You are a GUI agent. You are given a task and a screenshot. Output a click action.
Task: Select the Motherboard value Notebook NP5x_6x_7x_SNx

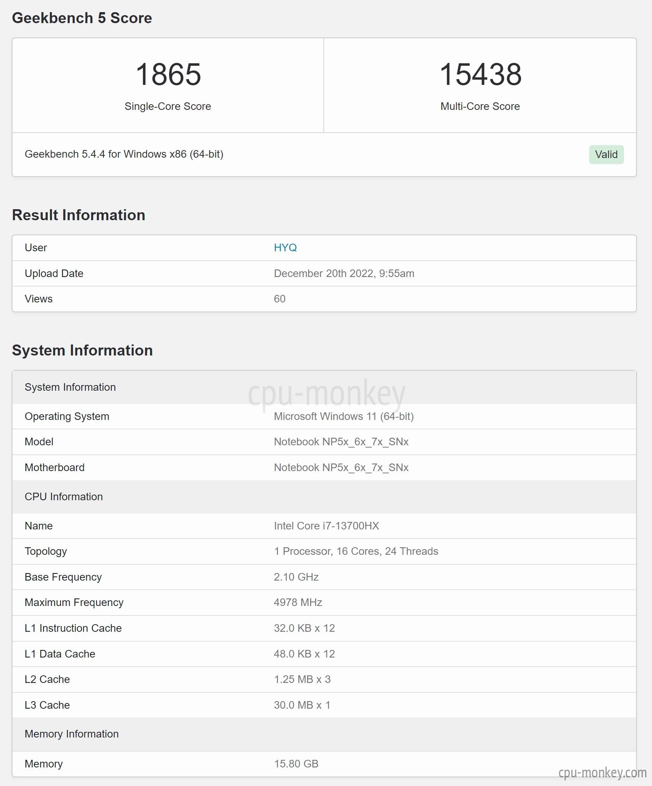point(341,467)
